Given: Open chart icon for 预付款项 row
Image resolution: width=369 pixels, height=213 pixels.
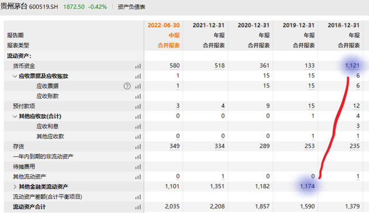Looking at the screenshot, I should [138, 106].
